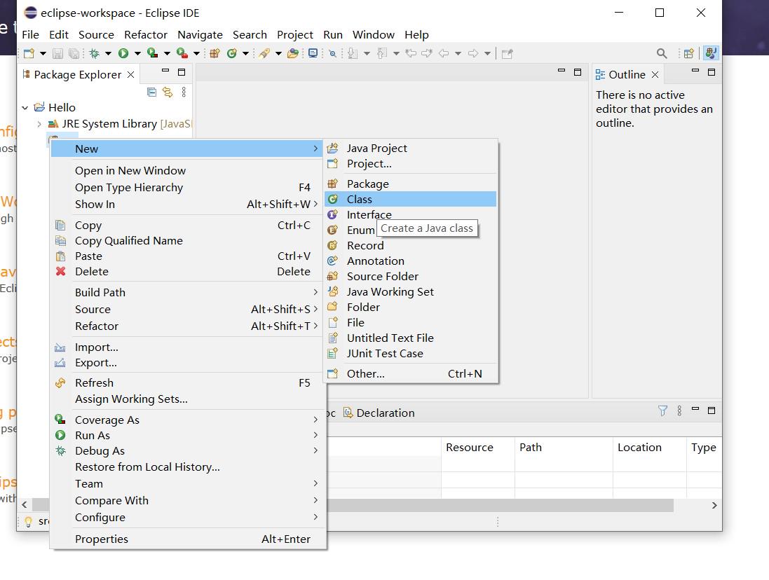
Task: Click right arrow of horizontal scrollbar
Action: pos(714,505)
